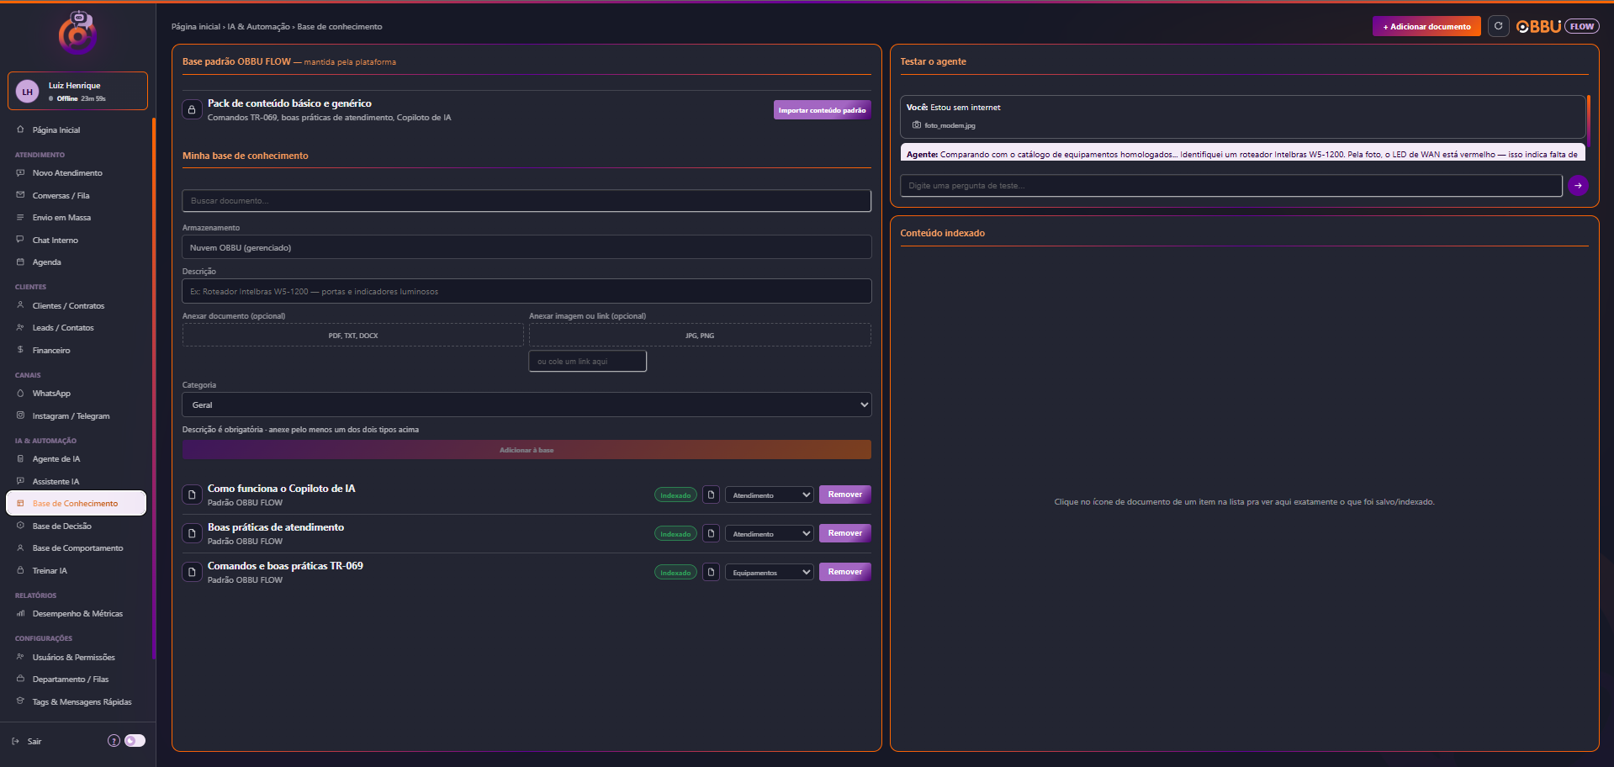1614x767 pixels.
Task: Open the Categoria dropdown set to Geral
Action: pos(527,405)
